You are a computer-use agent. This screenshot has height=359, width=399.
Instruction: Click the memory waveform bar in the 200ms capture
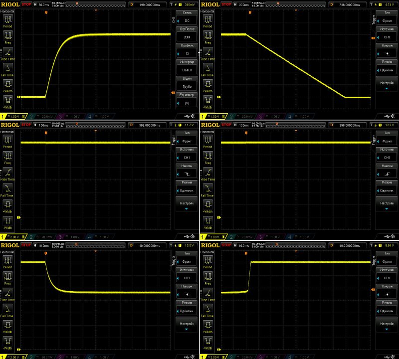[295, 4]
